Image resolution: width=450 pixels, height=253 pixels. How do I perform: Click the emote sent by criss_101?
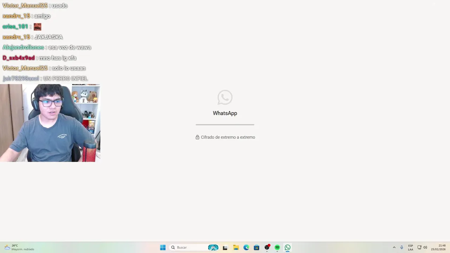point(38,27)
